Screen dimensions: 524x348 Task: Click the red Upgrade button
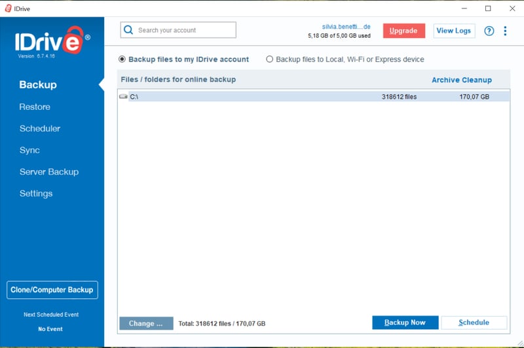pyautogui.click(x=404, y=31)
